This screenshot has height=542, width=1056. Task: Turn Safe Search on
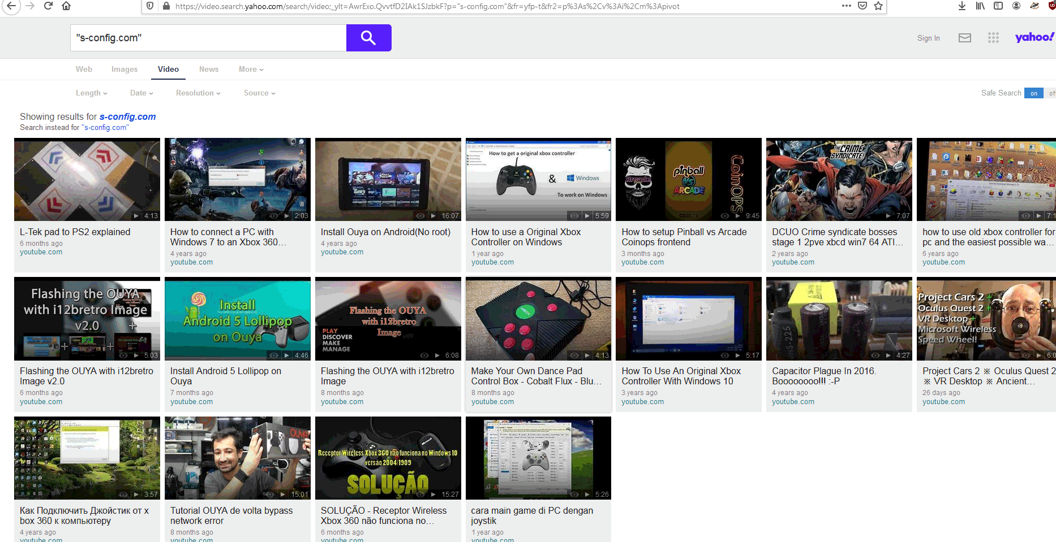click(1034, 93)
